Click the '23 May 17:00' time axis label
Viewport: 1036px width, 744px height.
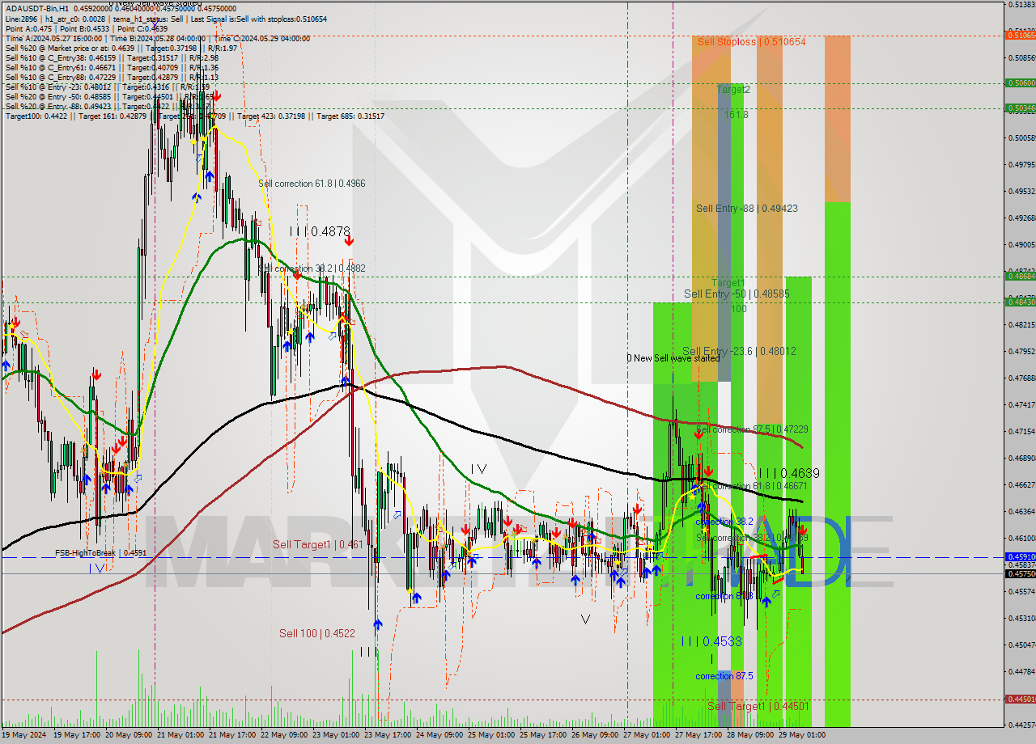pos(389,735)
